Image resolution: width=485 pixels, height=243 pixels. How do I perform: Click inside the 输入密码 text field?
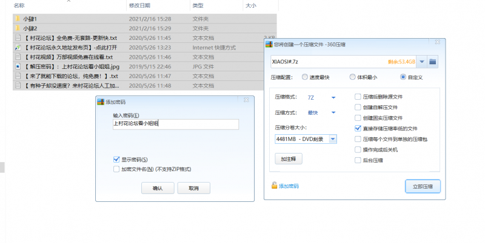pyautogui.click(x=175, y=124)
